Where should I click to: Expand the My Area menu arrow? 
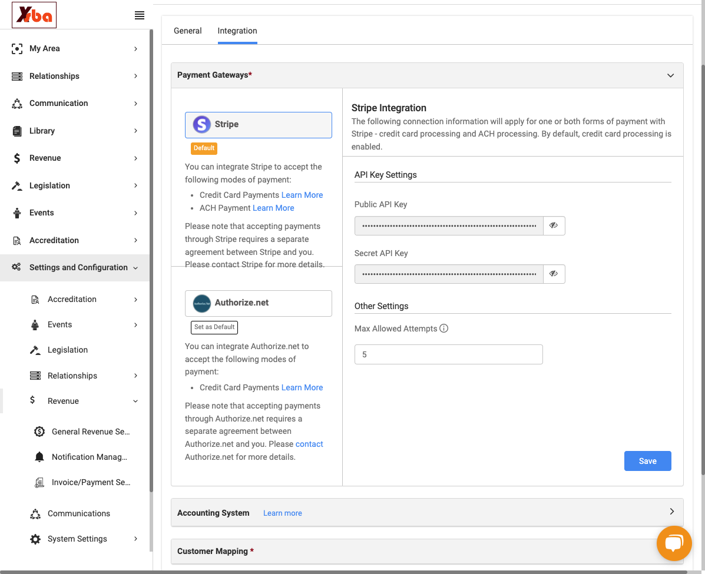(x=136, y=48)
